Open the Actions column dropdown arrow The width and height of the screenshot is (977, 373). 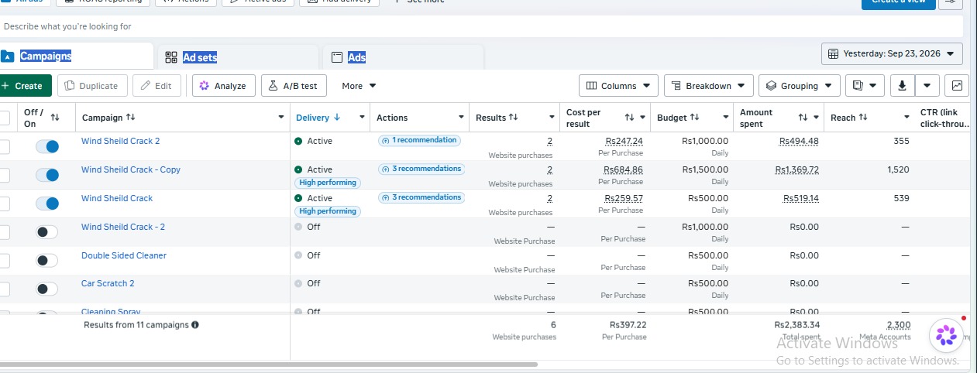click(x=461, y=118)
